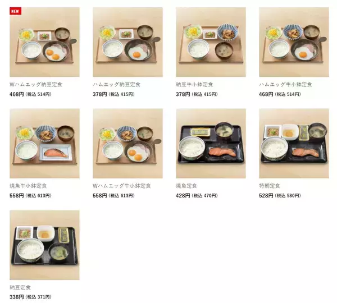Click the 338円 price of 納豆定食
Image resolution: width=337 pixels, height=303 pixels.
[17, 297]
